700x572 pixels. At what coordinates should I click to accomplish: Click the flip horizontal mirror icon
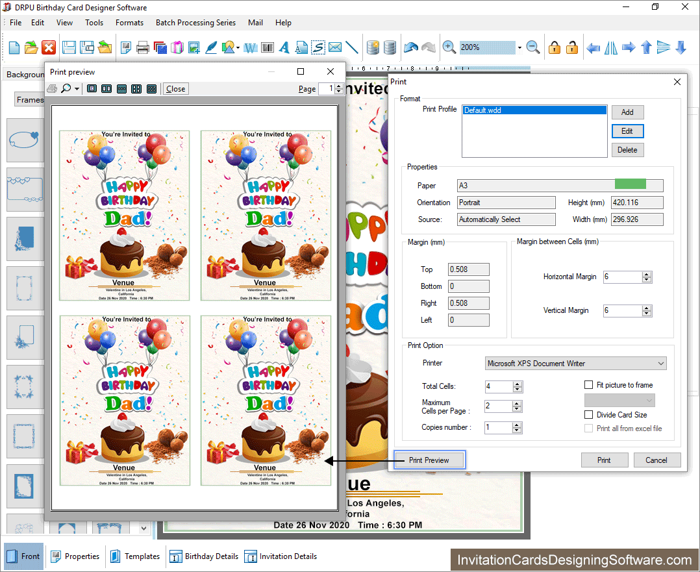610,47
